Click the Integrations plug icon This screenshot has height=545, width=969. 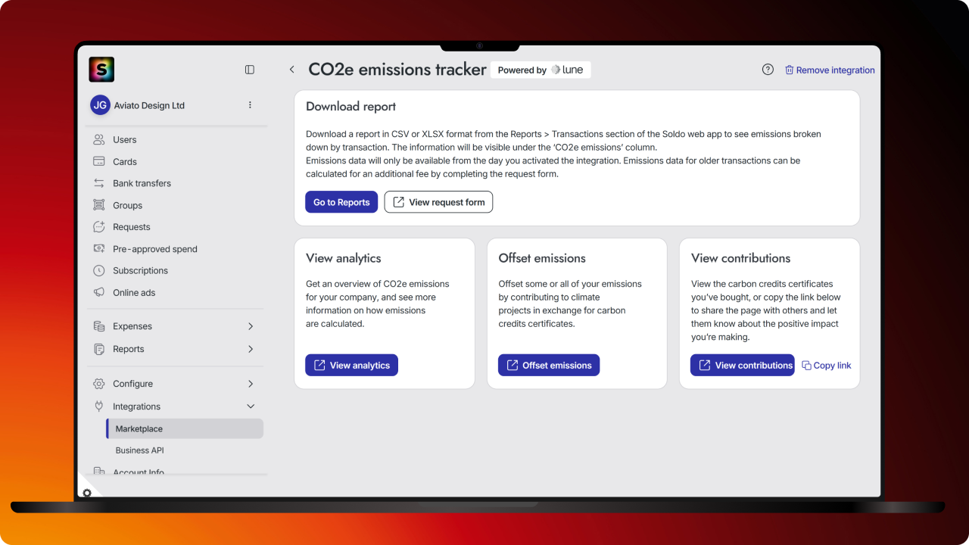[x=98, y=406]
